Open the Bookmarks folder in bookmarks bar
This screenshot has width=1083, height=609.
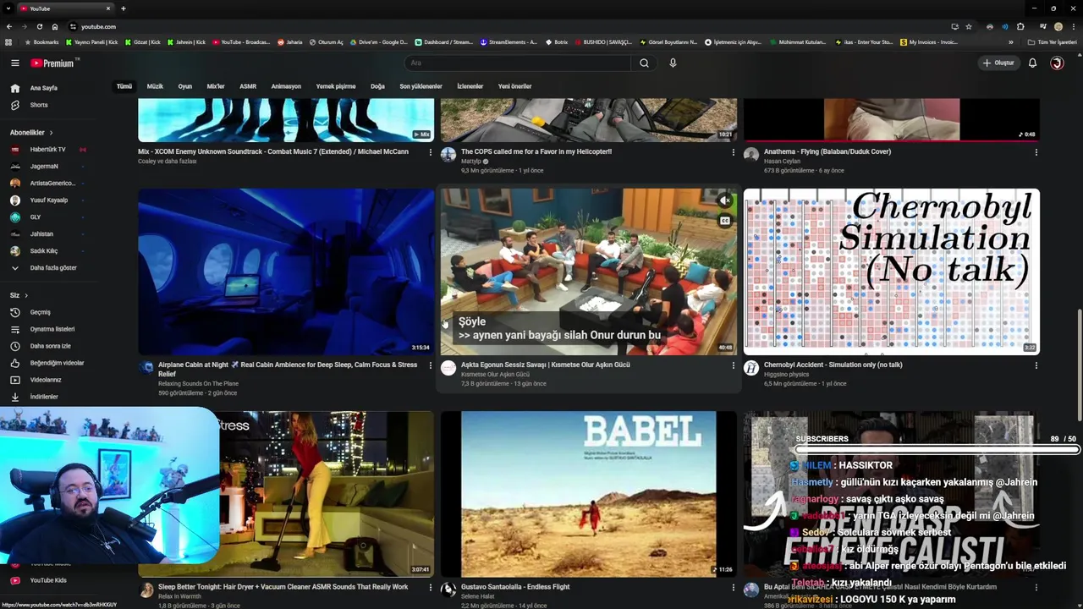click(42, 41)
